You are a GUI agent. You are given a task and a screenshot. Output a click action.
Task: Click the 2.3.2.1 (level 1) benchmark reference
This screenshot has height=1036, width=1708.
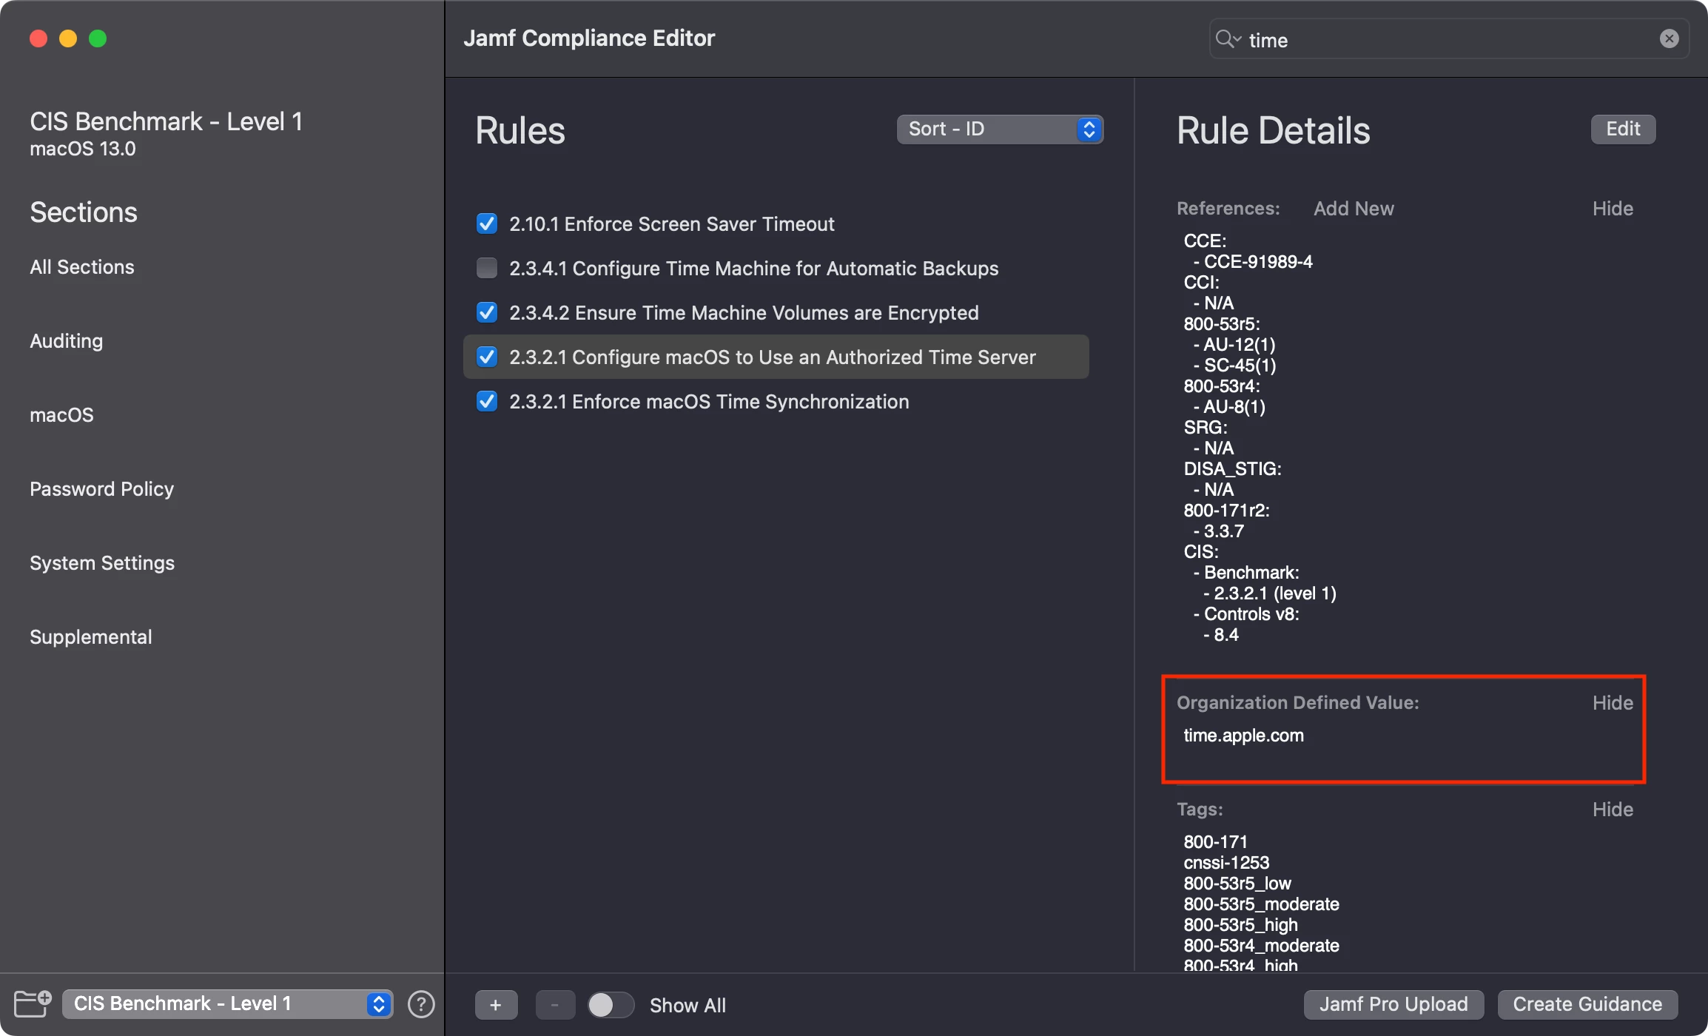point(1274,593)
